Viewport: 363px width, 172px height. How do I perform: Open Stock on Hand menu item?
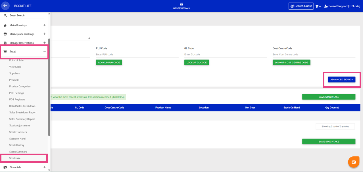click(17, 139)
